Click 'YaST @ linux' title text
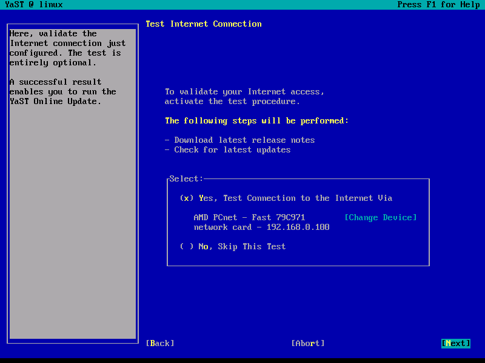The image size is (485, 363). (x=34, y=5)
